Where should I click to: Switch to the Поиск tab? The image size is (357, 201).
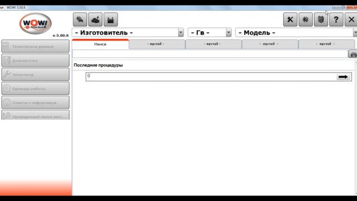click(x=100, y=44)
